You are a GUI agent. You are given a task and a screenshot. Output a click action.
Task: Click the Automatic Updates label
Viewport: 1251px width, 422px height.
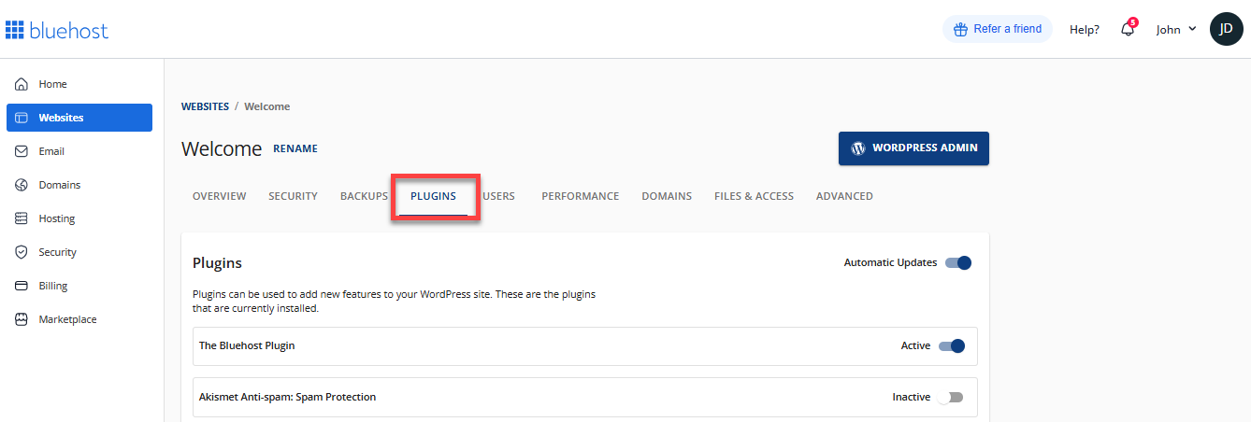[890, 262]
